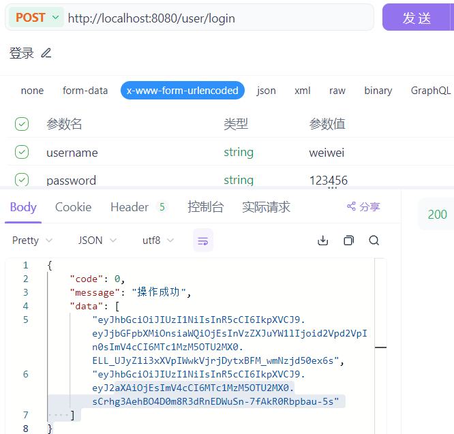Open the utf8 encoding dropdown
Image resolution: width=454 pixels, height=434 pixels.
[158, 241]
